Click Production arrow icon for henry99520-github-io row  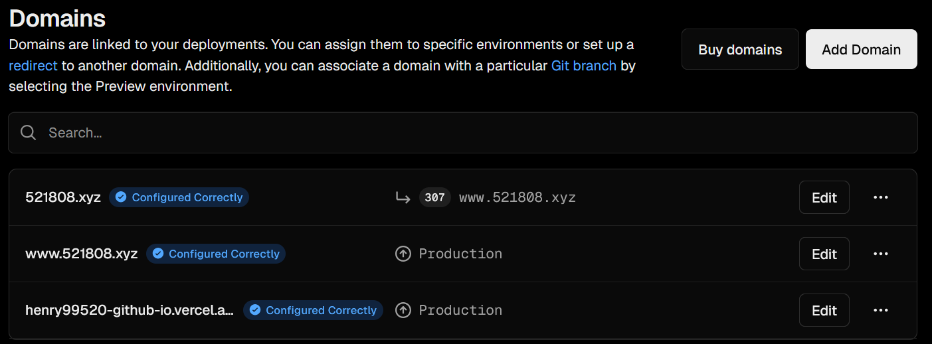pyautogui.click(x=403, y=310)
